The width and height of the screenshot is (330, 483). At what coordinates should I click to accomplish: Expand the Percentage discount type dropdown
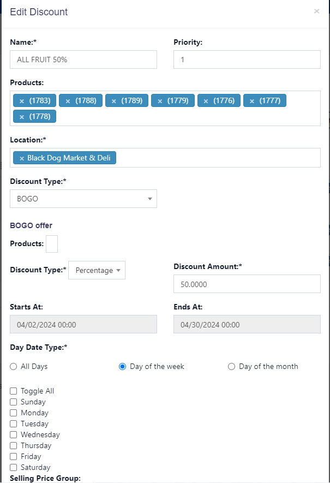97,270
